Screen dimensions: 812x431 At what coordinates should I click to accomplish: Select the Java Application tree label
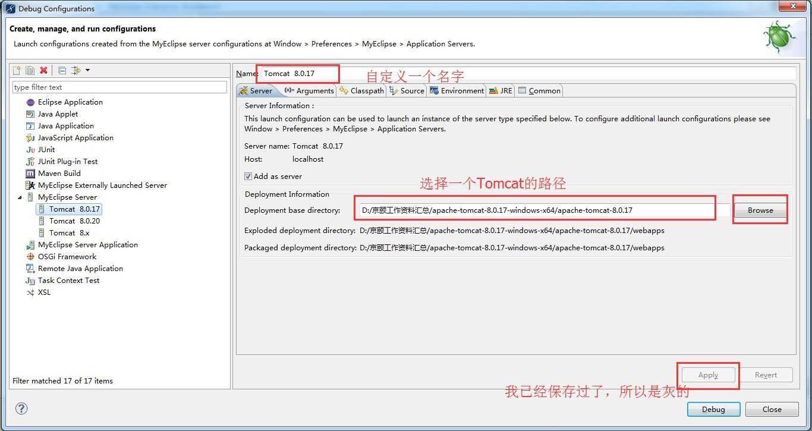[66, 126]
